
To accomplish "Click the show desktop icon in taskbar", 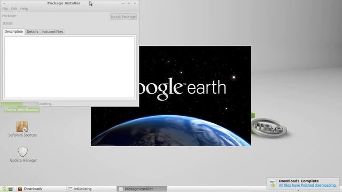I will click(x=11, y=189).
